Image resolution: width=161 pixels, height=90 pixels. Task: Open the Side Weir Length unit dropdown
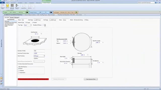point(103,42)
